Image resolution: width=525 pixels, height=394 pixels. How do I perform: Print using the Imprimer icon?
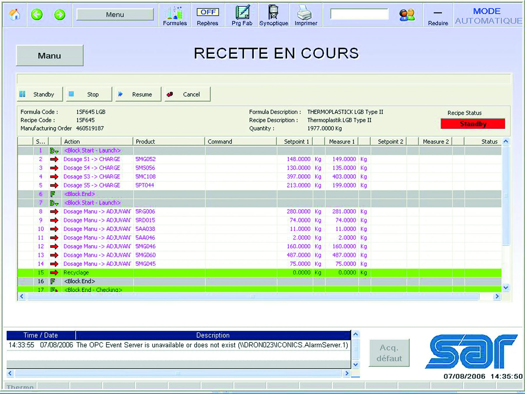pyautogui.click(x=305, y=15)
